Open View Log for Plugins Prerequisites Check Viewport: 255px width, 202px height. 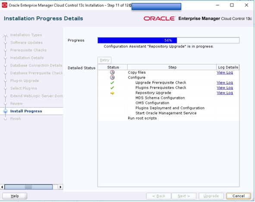coord(225,88)
